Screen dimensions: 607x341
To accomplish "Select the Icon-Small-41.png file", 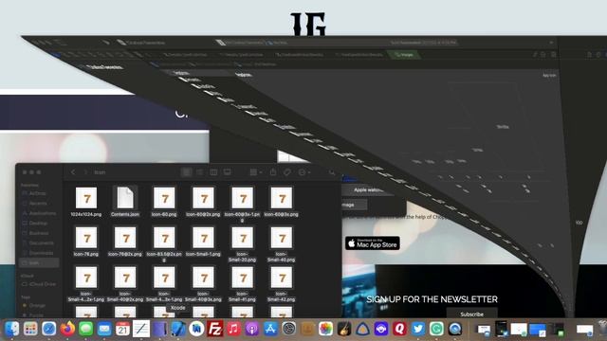I will (x=243, y=284).
